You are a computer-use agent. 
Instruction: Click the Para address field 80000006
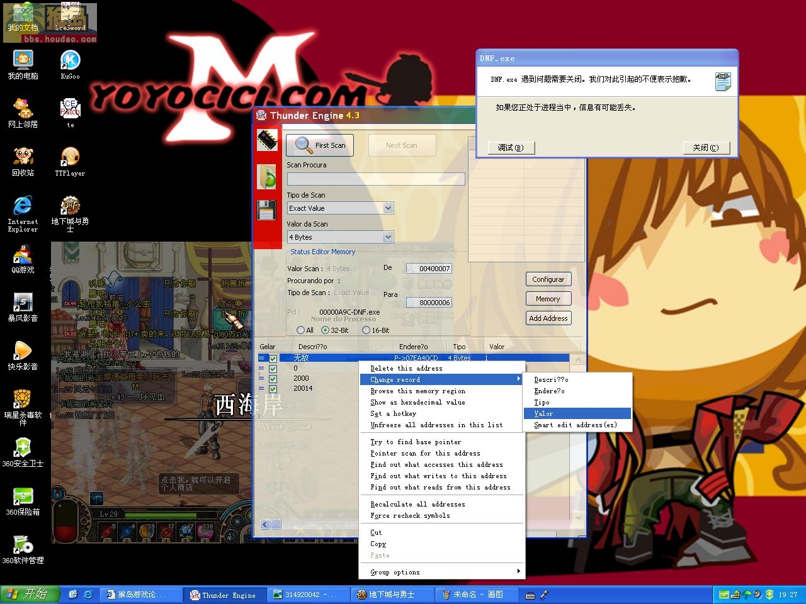click(429, 303)
